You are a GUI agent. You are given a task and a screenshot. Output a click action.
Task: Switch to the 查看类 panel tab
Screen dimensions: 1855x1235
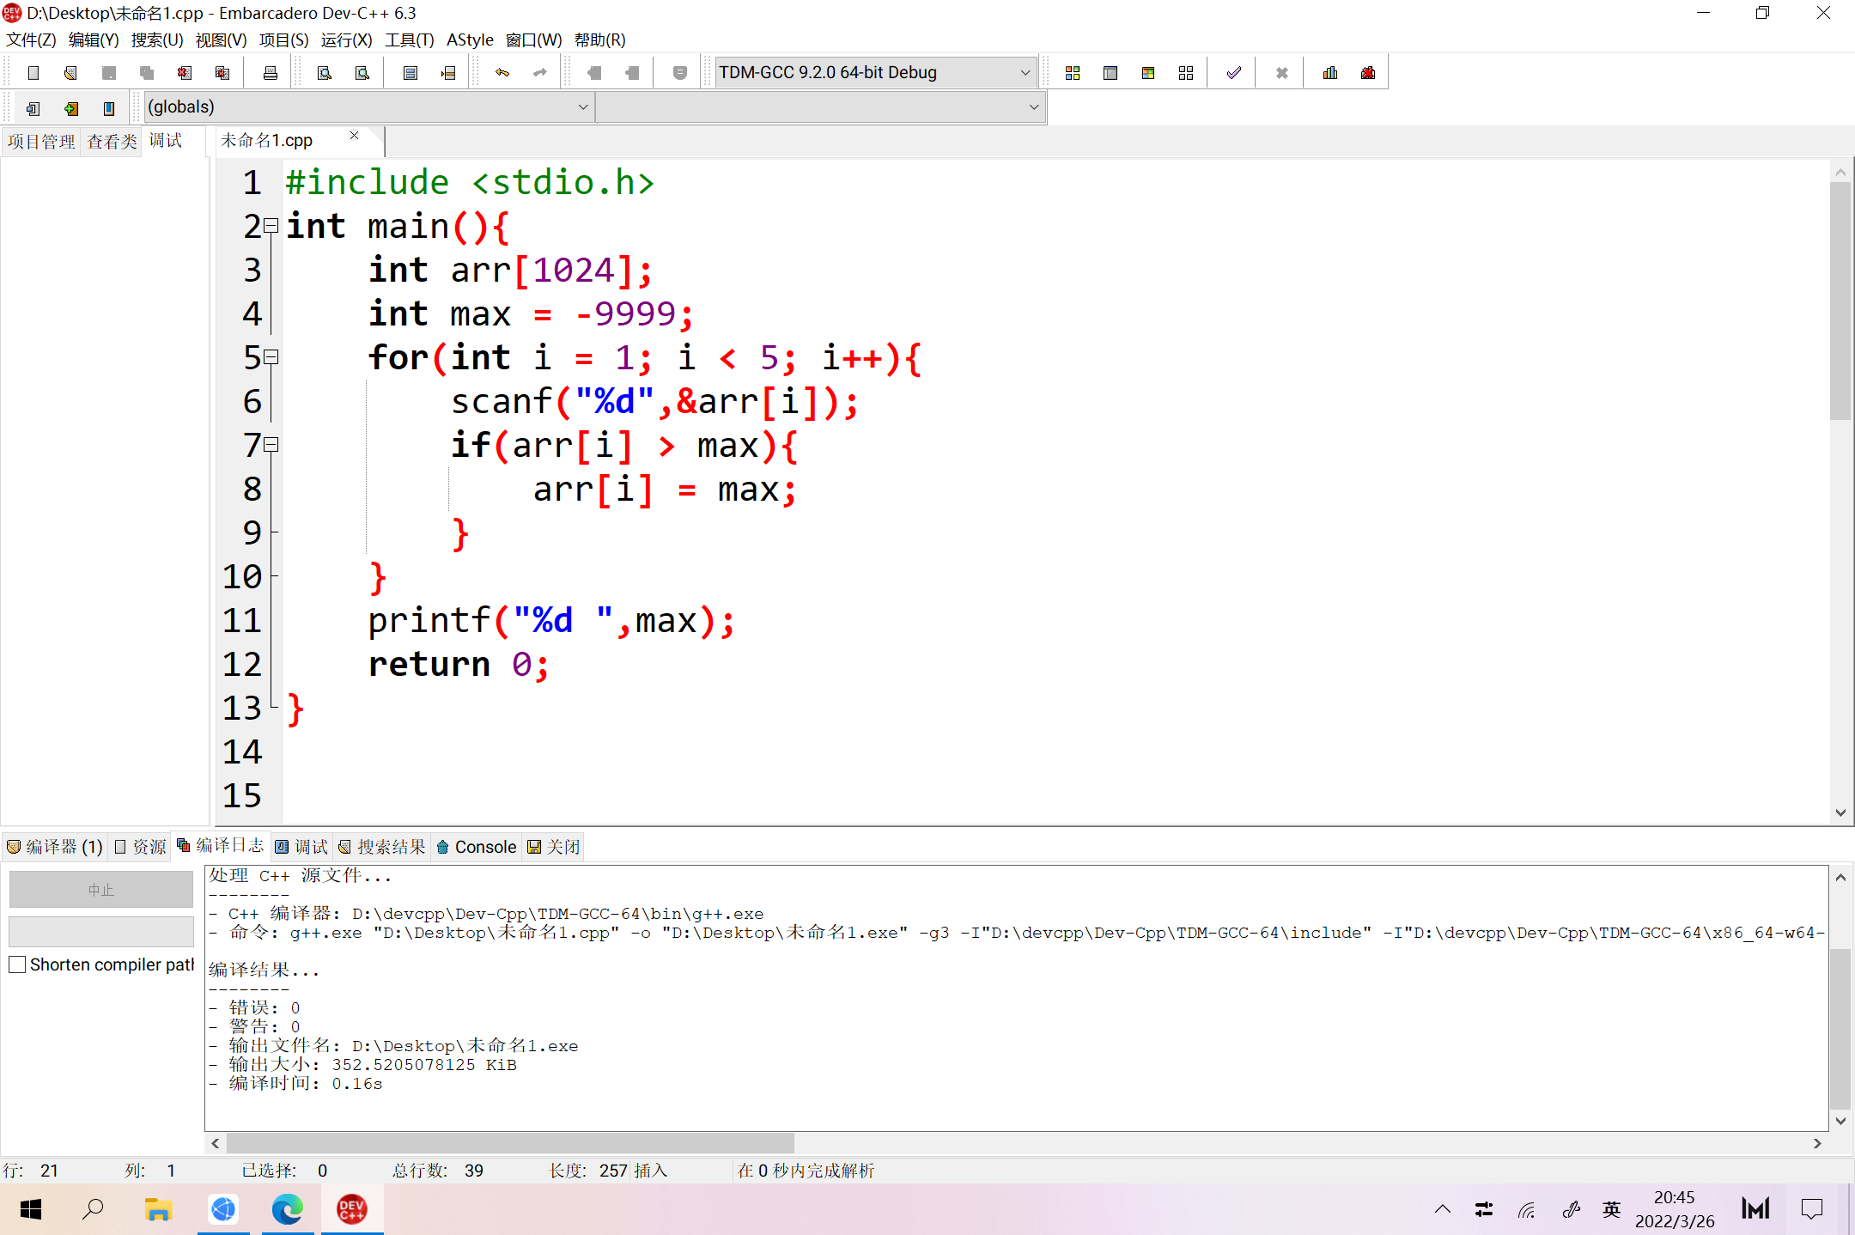(x=112, y=141)
